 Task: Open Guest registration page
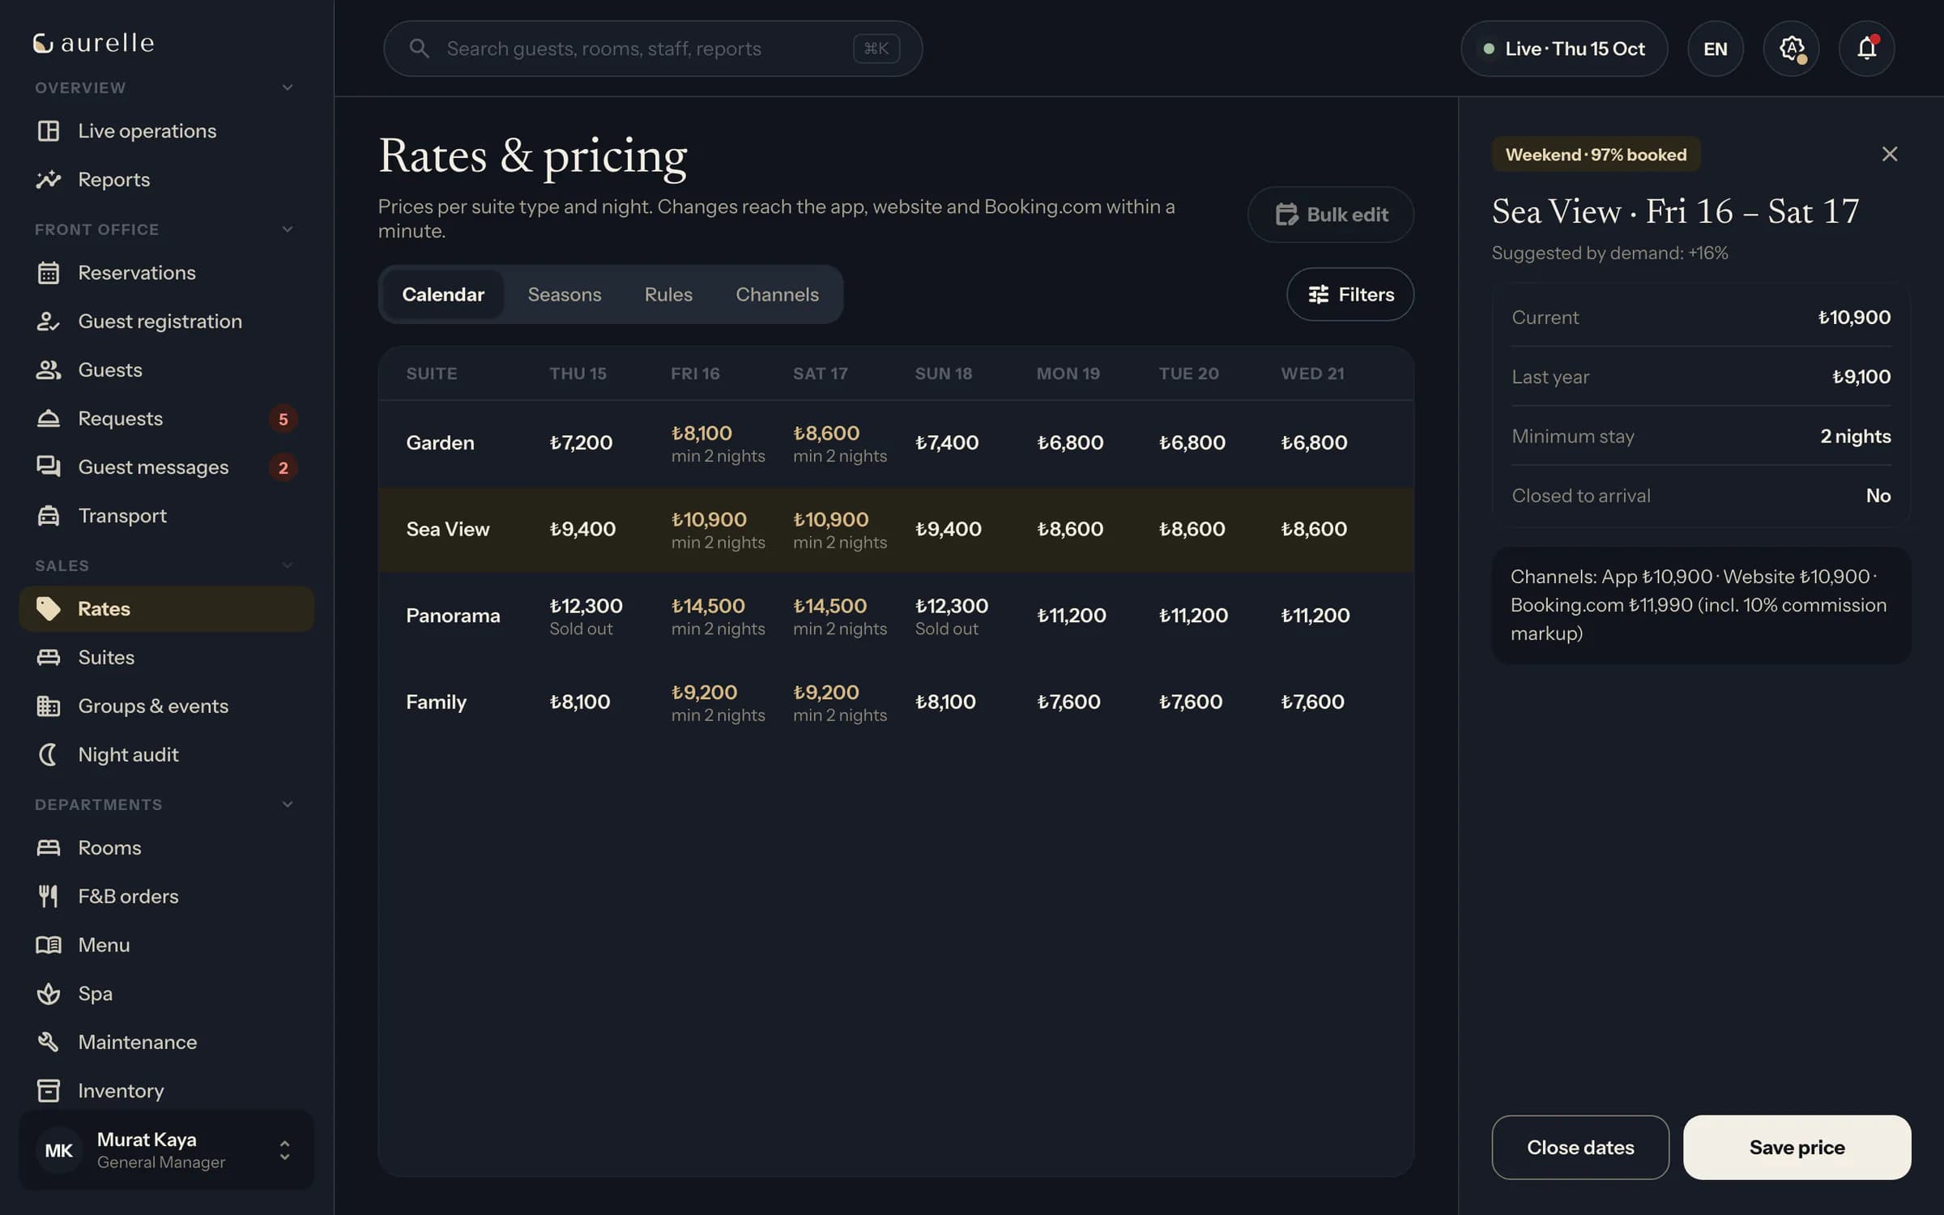point(166,321)
